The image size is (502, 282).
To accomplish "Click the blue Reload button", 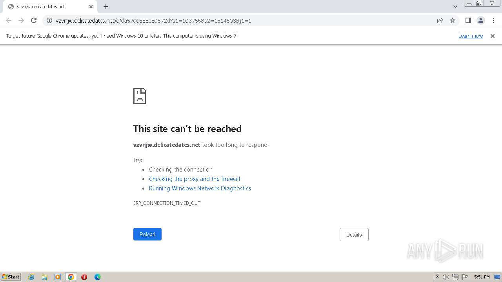I will click(x=147, y=234).
